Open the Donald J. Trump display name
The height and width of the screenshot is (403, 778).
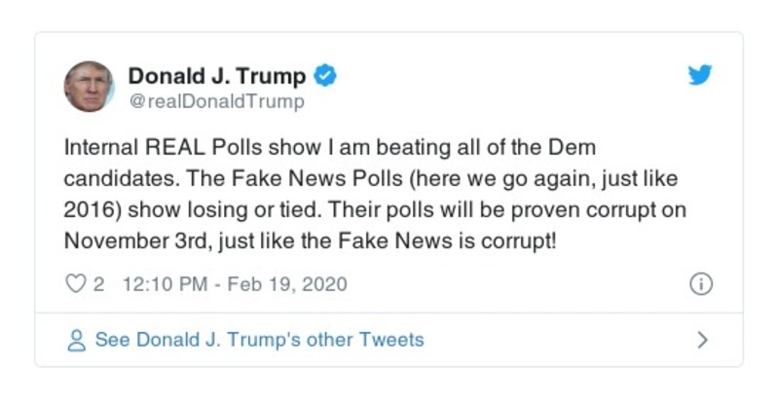click(x=216, y=76)
